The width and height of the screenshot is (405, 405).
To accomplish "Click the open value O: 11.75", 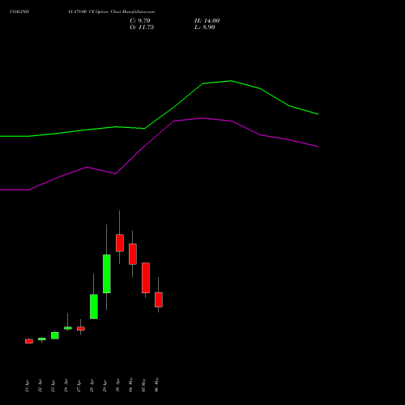I will pos(142,28).
